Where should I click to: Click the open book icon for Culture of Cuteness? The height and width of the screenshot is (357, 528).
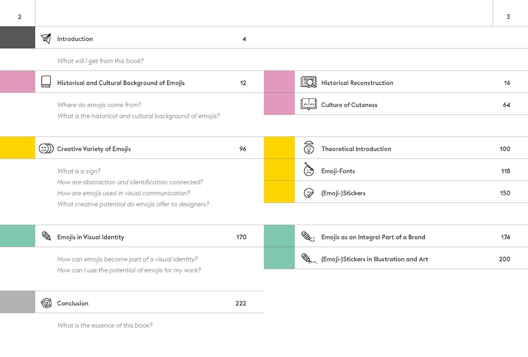[x=308, y=104]
